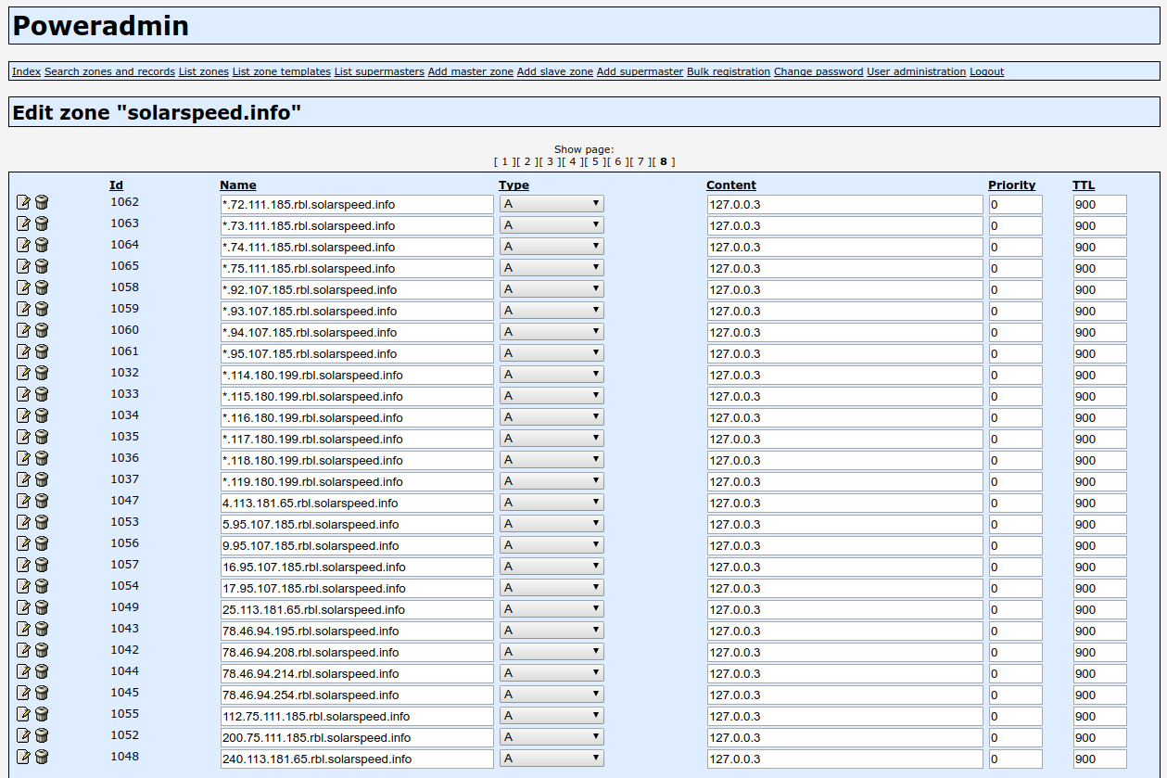
Task: Click Name field 78.46.94.254.rbl.solarspeed.info
Action: coord(357,695)
